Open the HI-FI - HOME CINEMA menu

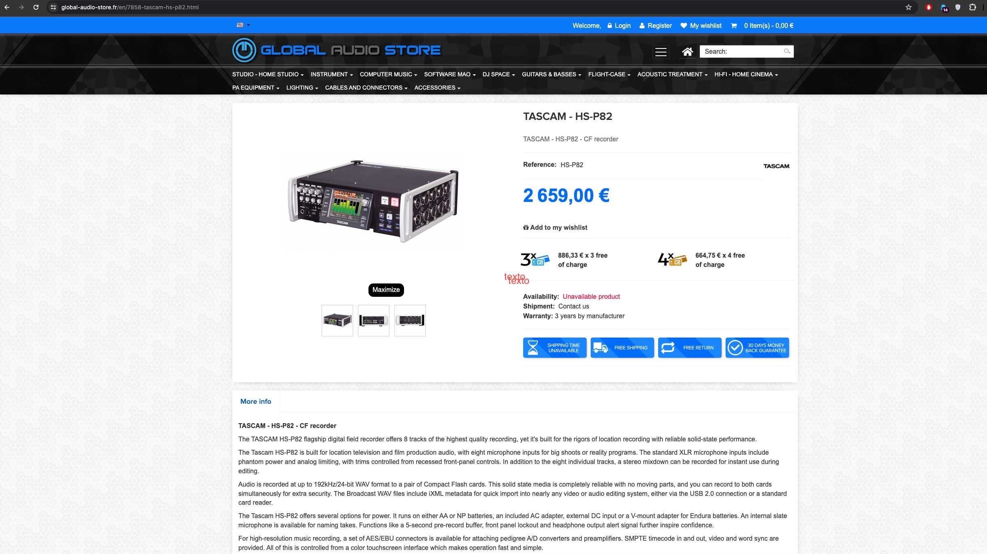click(x=746, y=74)
